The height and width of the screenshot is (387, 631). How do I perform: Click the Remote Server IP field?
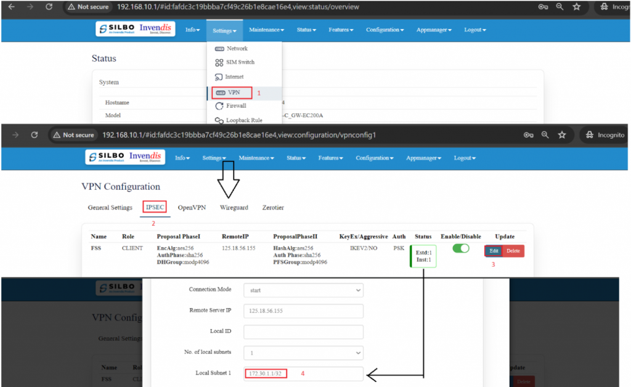303,311
